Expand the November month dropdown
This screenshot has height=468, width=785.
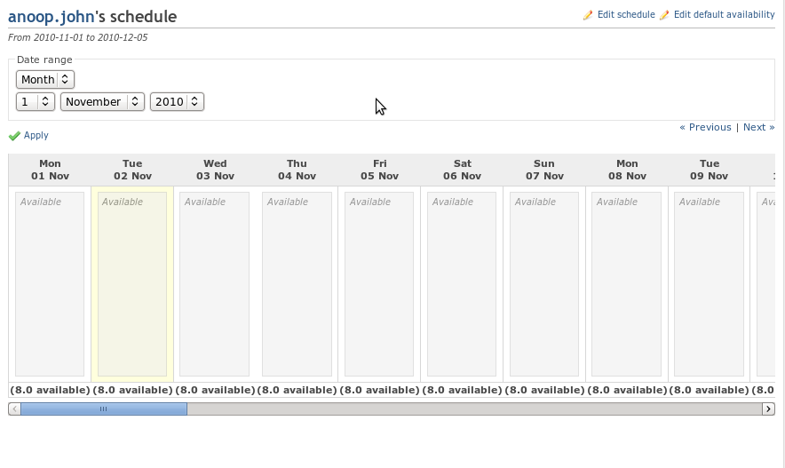click(103, 101)
